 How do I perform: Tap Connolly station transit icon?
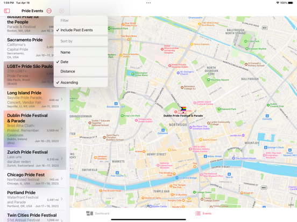267,116
